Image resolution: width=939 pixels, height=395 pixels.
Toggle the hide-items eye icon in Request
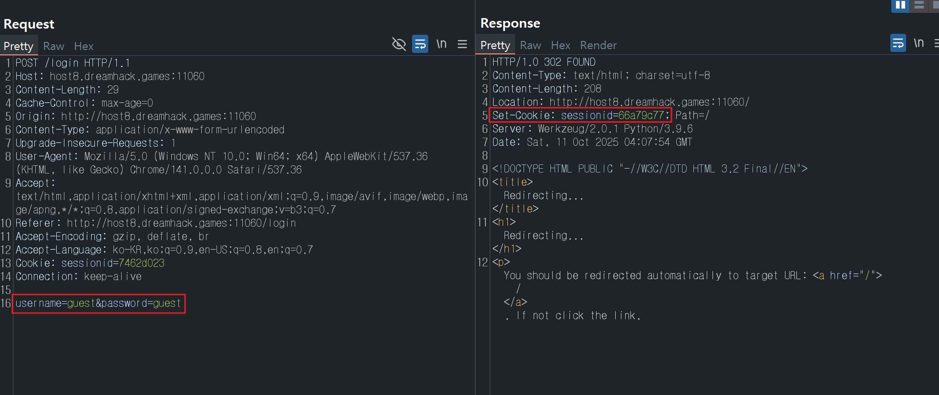399,44
